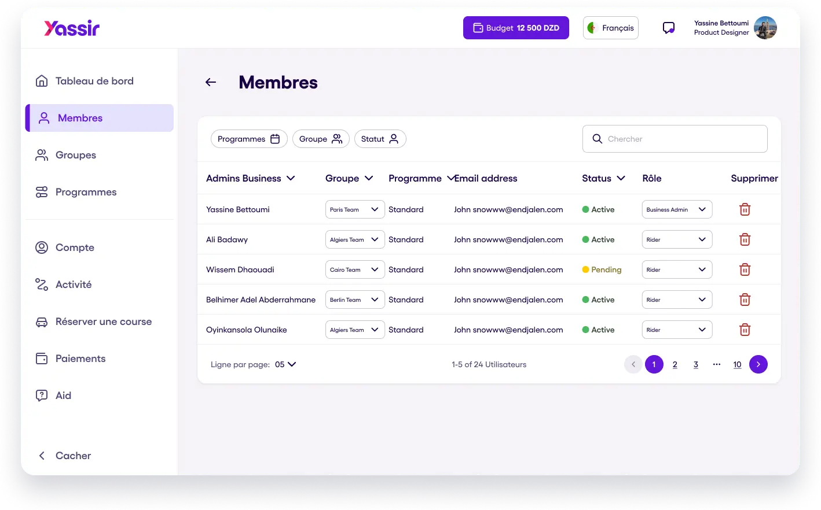
Task: Click the search magnifier icon
Action: [598, 139]
